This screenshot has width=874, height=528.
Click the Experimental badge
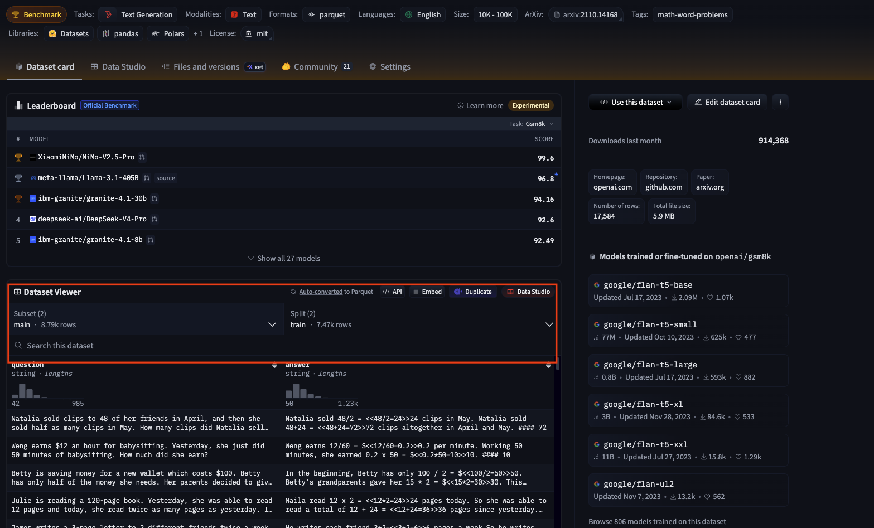531,105
